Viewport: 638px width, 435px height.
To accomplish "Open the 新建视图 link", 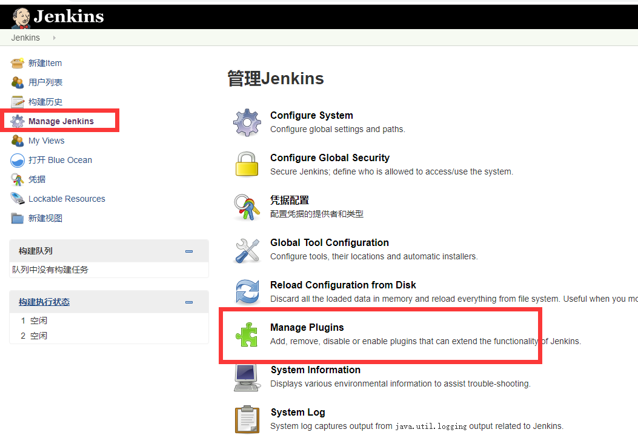I will pos(45,218).
